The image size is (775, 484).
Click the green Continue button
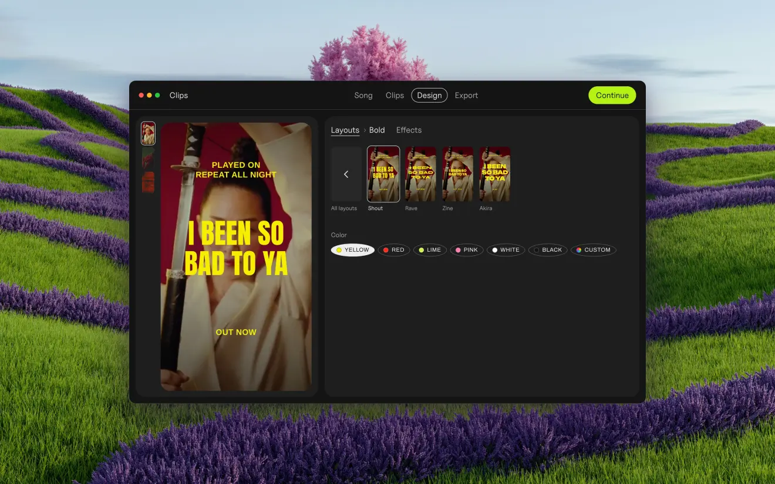point(612,95)
